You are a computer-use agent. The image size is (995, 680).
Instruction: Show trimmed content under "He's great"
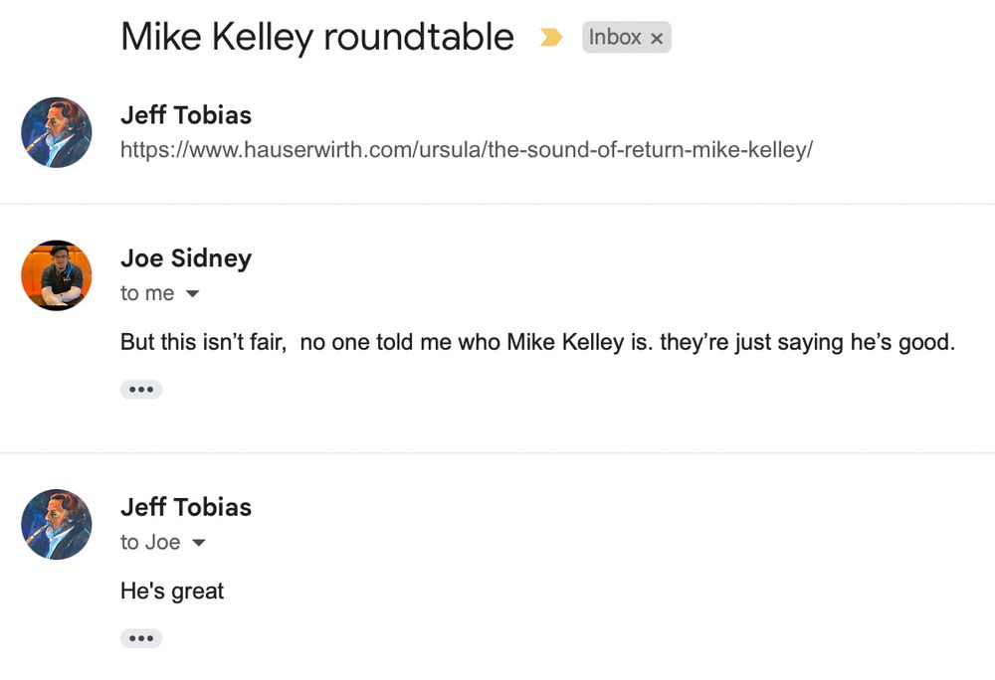(141, 637)
